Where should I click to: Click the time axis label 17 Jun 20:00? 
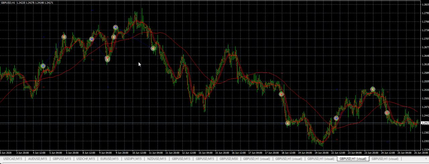pyautogui.click(x=272, y=153)
